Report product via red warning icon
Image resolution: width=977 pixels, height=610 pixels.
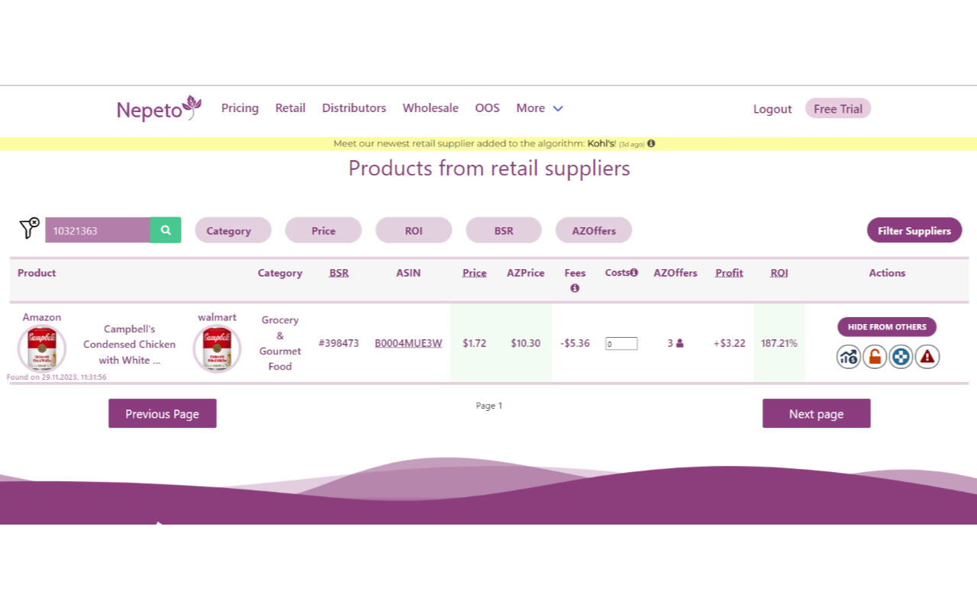pyautogui.click(x=927, y=357)
